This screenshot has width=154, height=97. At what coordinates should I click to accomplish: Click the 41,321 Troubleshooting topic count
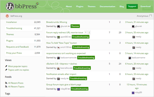coord(37,28)
